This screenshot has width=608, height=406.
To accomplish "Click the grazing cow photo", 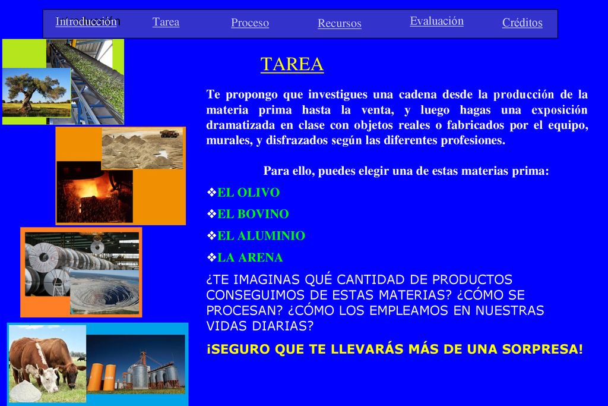I will 47,363.
